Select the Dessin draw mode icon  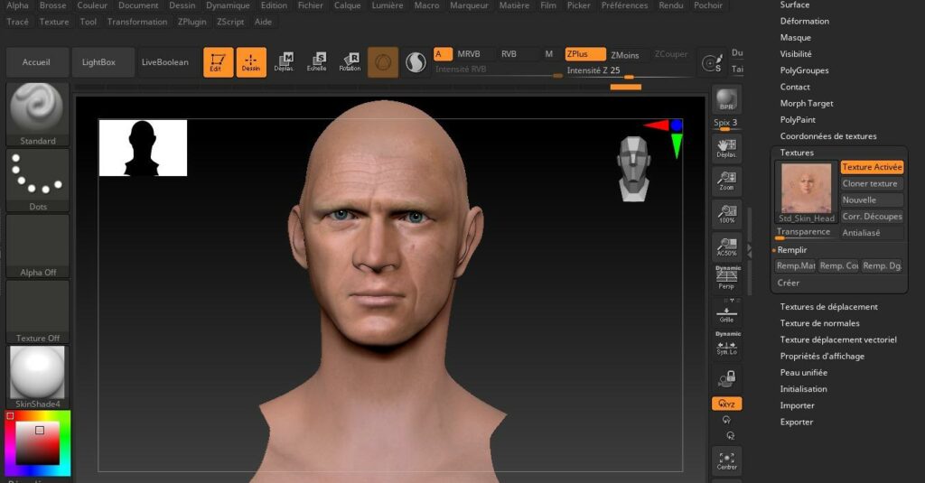click(x=251, y=62)
